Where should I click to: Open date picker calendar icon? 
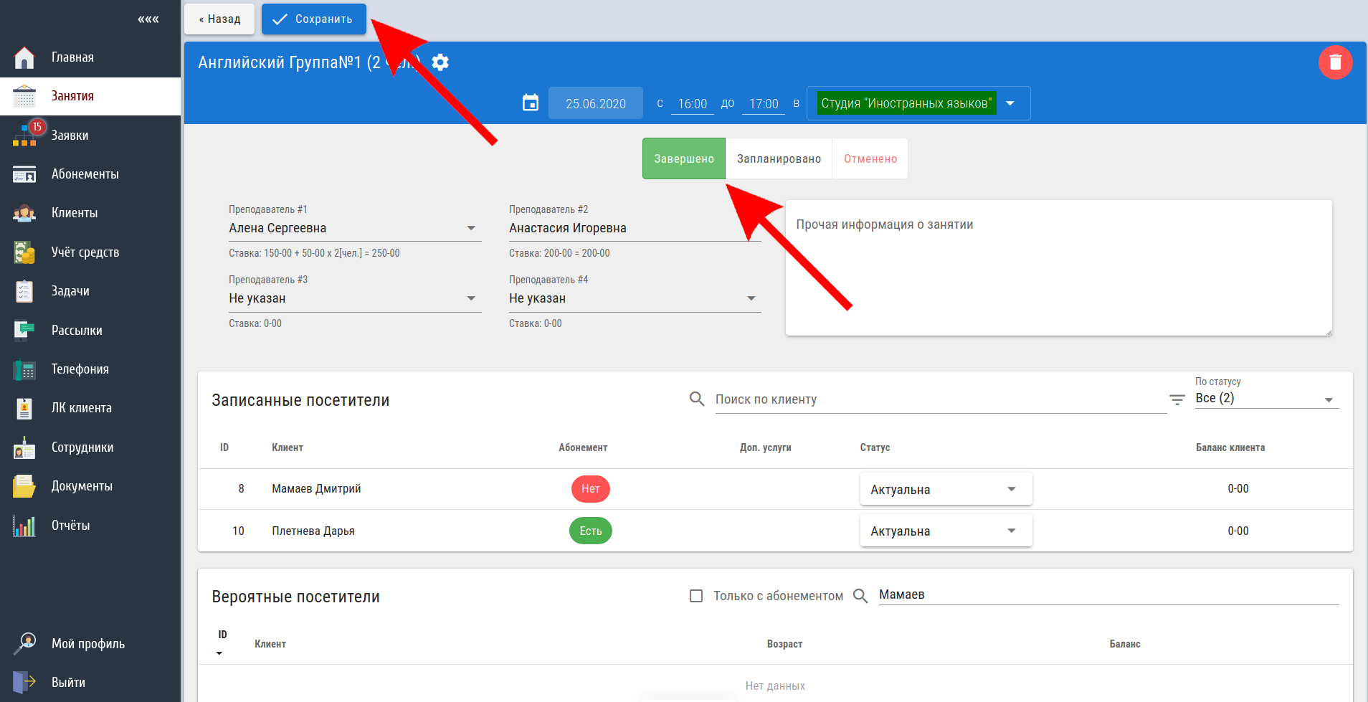(x=531, y=103)
